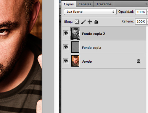Click the padlock on the Fondo layer

pos(139,61)
